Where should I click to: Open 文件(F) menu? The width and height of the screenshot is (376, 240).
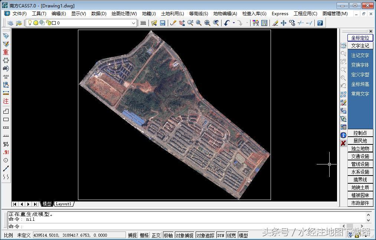pyautogui.click(x=20, y=14)
